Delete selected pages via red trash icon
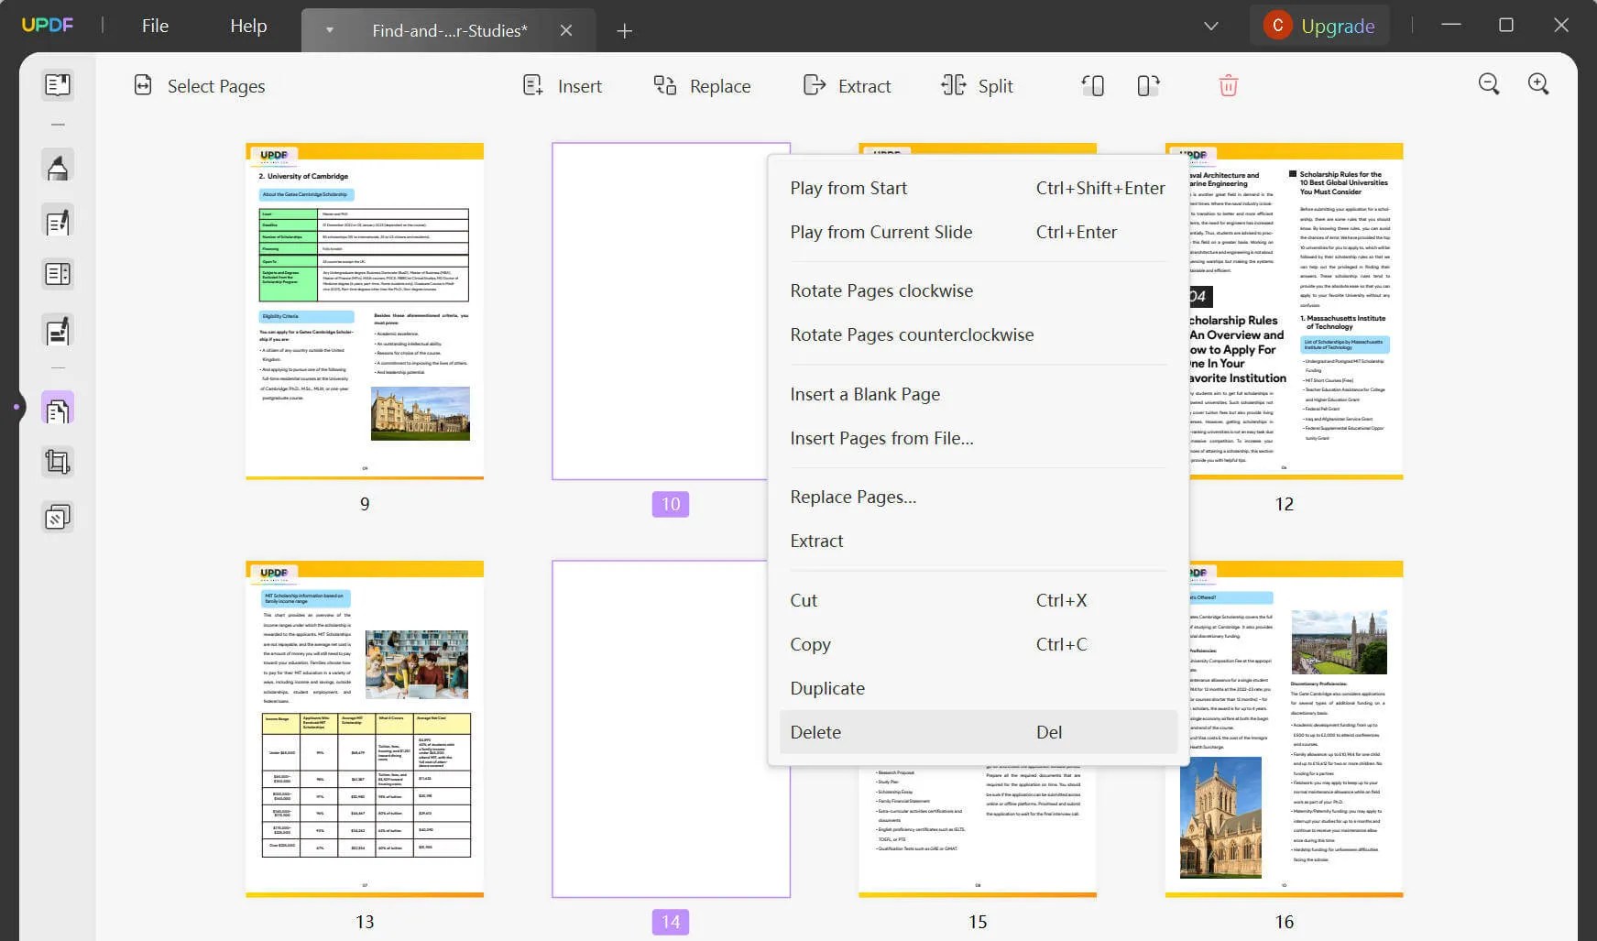The image size is (1597, 941). [x=1228, y=85]
